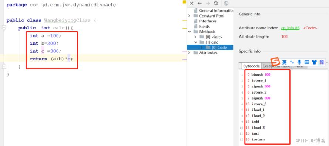The image size is (329, 146).
Task: Follow the cp_info #6 link
Action: (290, 28)
